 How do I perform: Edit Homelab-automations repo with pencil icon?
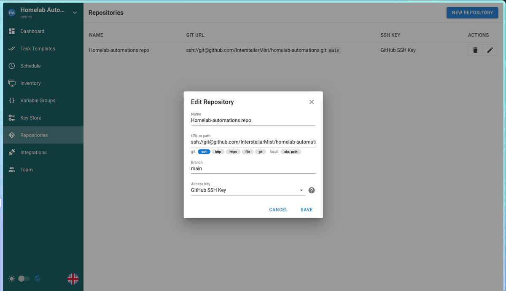pyautogui.click(x=490, y=50)
